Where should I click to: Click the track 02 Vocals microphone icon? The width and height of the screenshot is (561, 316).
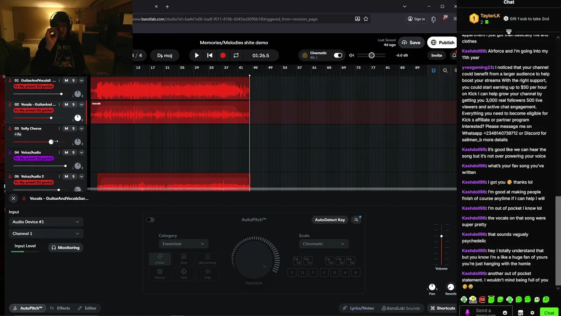pos(10,104)
